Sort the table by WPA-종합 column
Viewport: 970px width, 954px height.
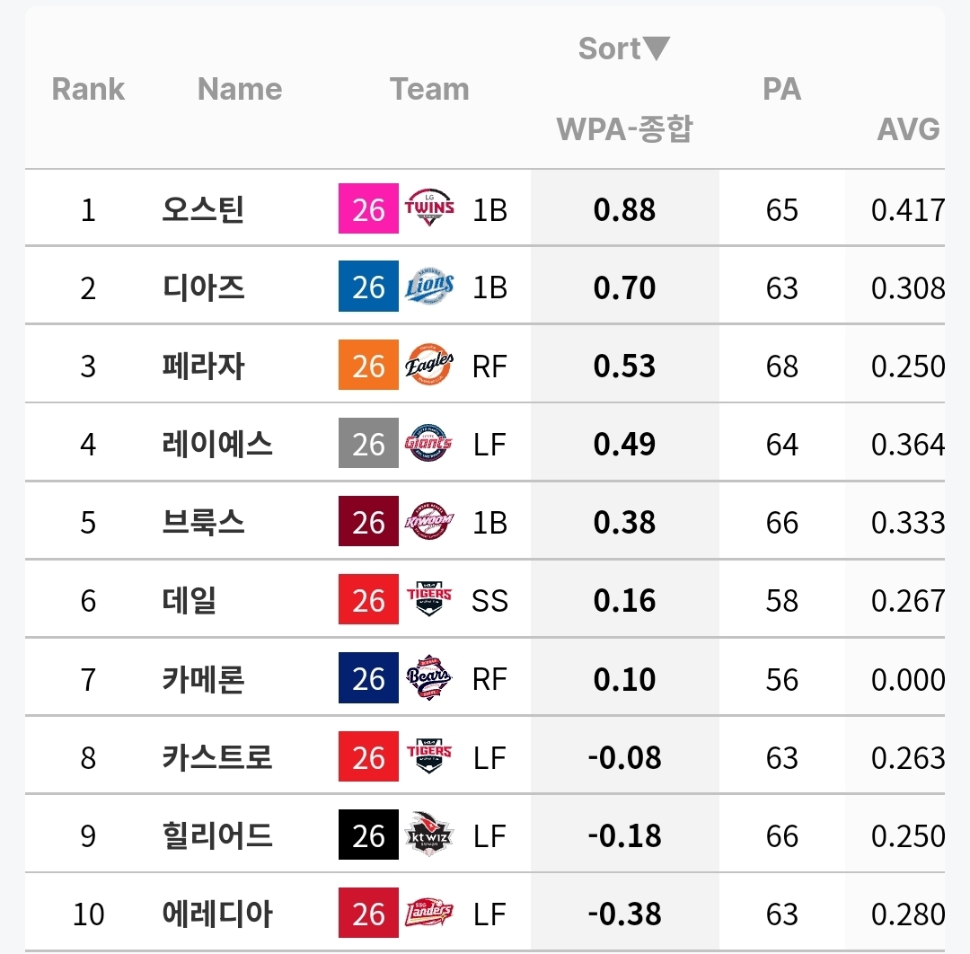pyautogui.click(x=624, y=129)
